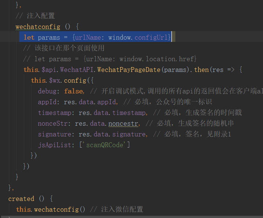Click the comment '必填，生成签名的时间戳'
The image size is (263, 218).
click(x=203, y=112)
